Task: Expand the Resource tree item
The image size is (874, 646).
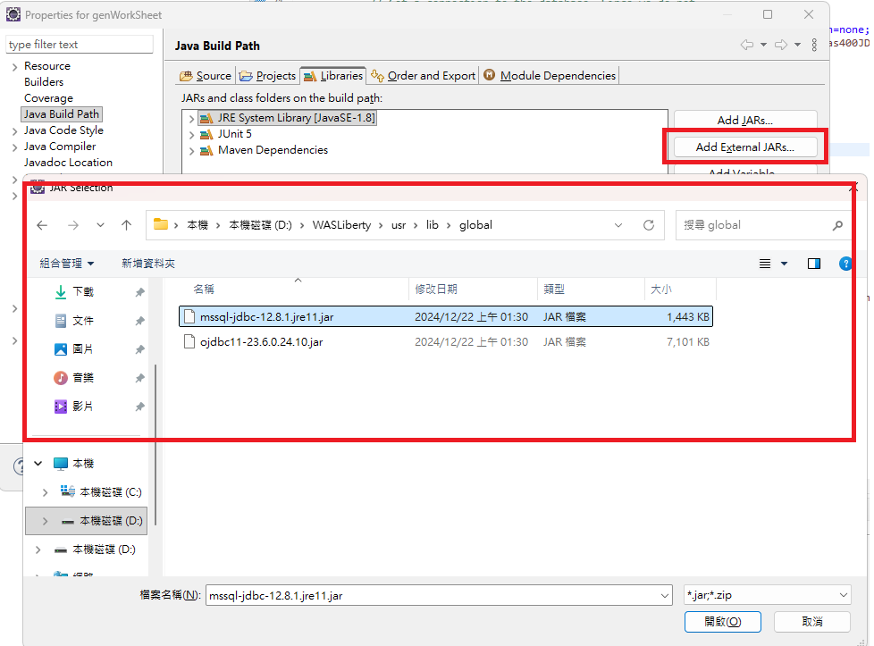Action: point(14,67)
